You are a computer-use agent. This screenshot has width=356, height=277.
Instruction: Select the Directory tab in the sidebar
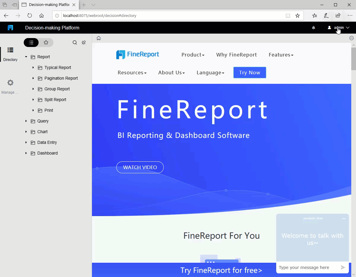coord(10,53)
